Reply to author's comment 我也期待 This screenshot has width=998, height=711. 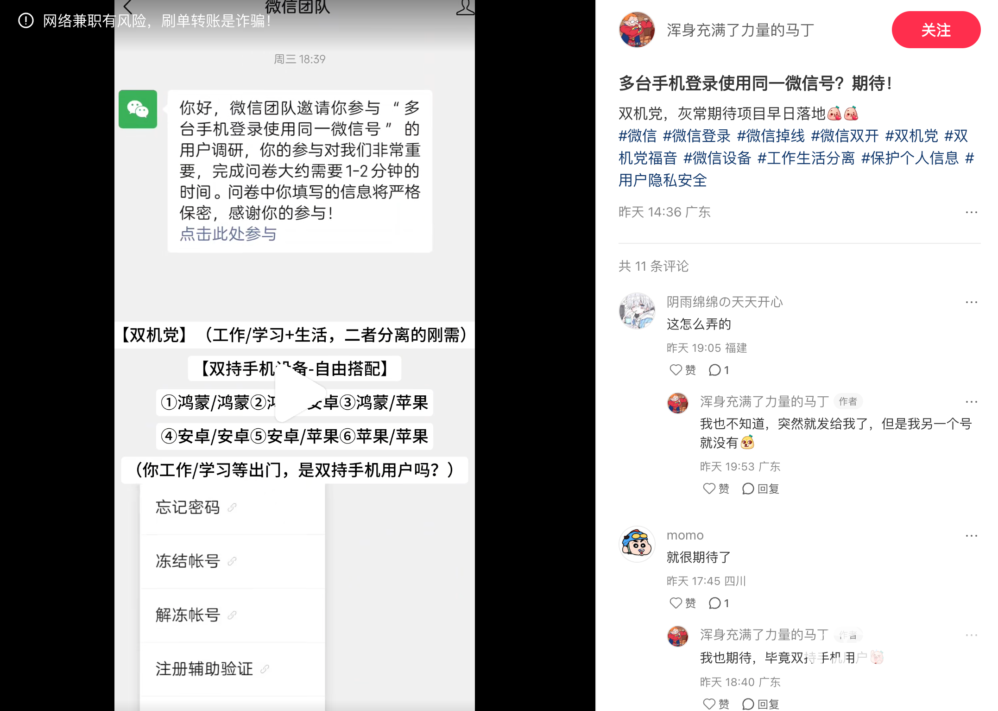click(761, 704)
